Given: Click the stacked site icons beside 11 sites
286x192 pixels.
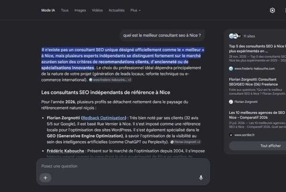Looking at the screenshot, I should [235, 36].
